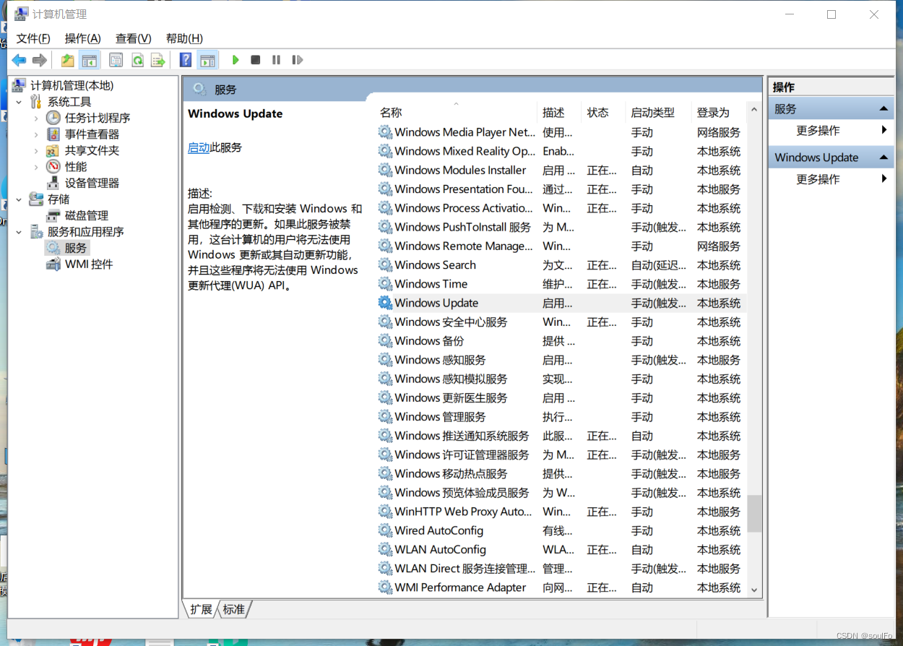This screenshot has height=646, width=903.
Task: Select Windows Modules Installer service
Action: (561, 171)
